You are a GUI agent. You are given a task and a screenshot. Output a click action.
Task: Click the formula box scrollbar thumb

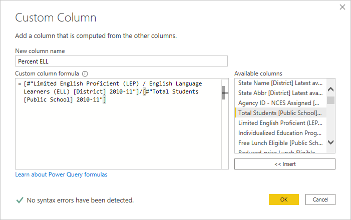(224, 92)
